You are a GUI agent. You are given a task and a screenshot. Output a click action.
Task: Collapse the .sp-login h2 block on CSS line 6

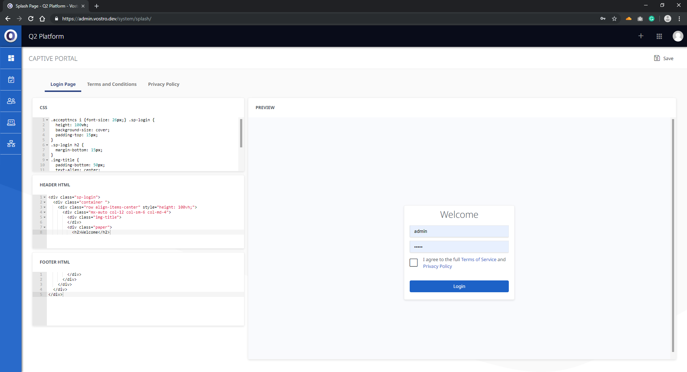(47, 145)
